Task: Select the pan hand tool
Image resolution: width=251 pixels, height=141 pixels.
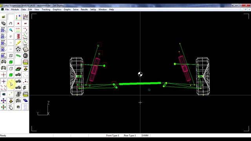Action: (11, 23)
